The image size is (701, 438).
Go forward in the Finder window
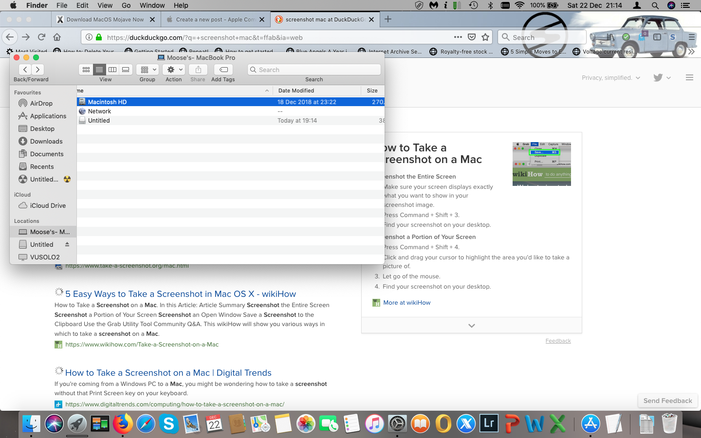tap(37, 70)
